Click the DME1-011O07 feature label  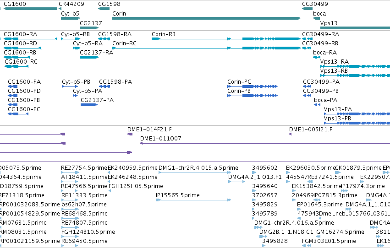coord(161,139)
